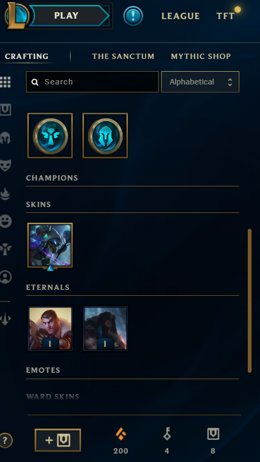The height and width of the screenshot is (462, 260).
Task: Open the Alphabetical sort dropdown
Action: (x=200, y=82)
